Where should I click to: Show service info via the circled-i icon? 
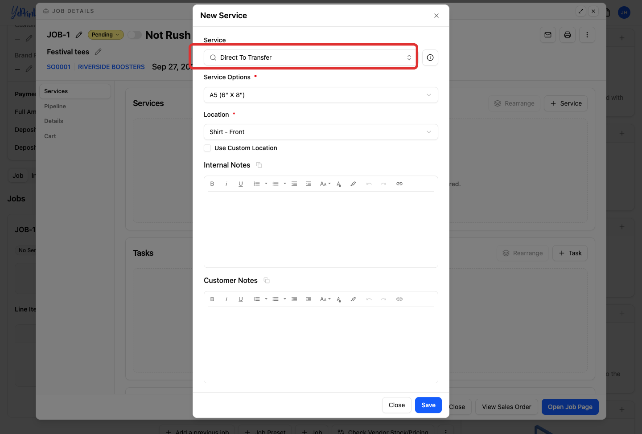[430, 57]
